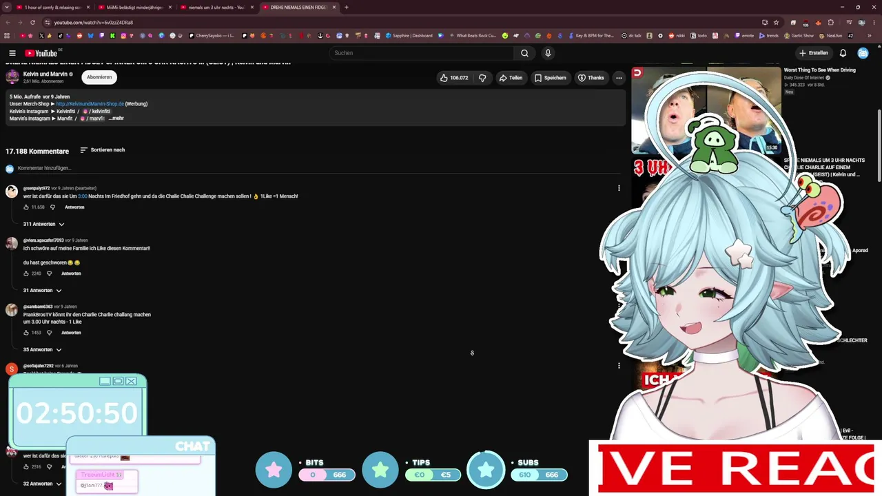Expand description with ...mehr
The width and height of the screenshot is (882, 496).
[x=116, y=118]
